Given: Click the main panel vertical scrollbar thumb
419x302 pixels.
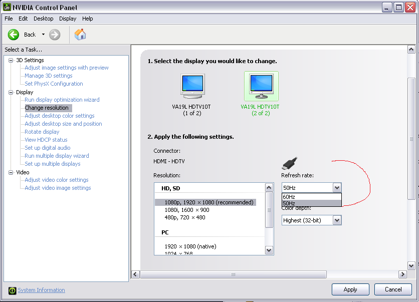Looking at the screenshot, I should coord(411,139).
